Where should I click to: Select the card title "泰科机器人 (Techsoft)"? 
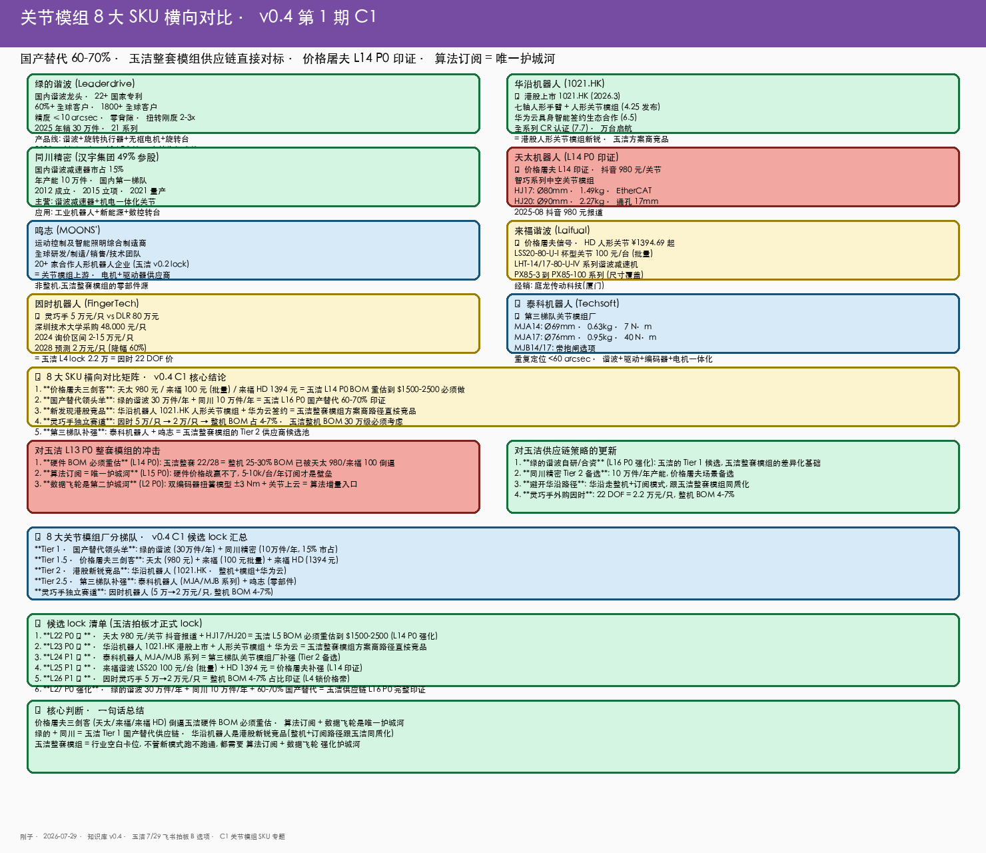572,304
